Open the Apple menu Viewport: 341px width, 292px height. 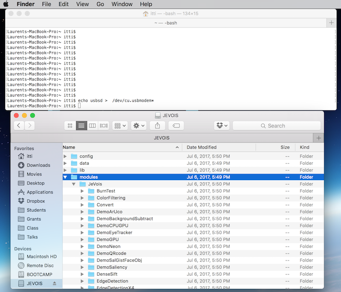click(6, 4)
